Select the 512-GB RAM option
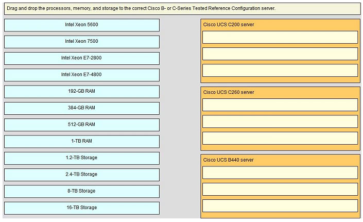This screenshot has height=222, width=363. pos(82,125)
